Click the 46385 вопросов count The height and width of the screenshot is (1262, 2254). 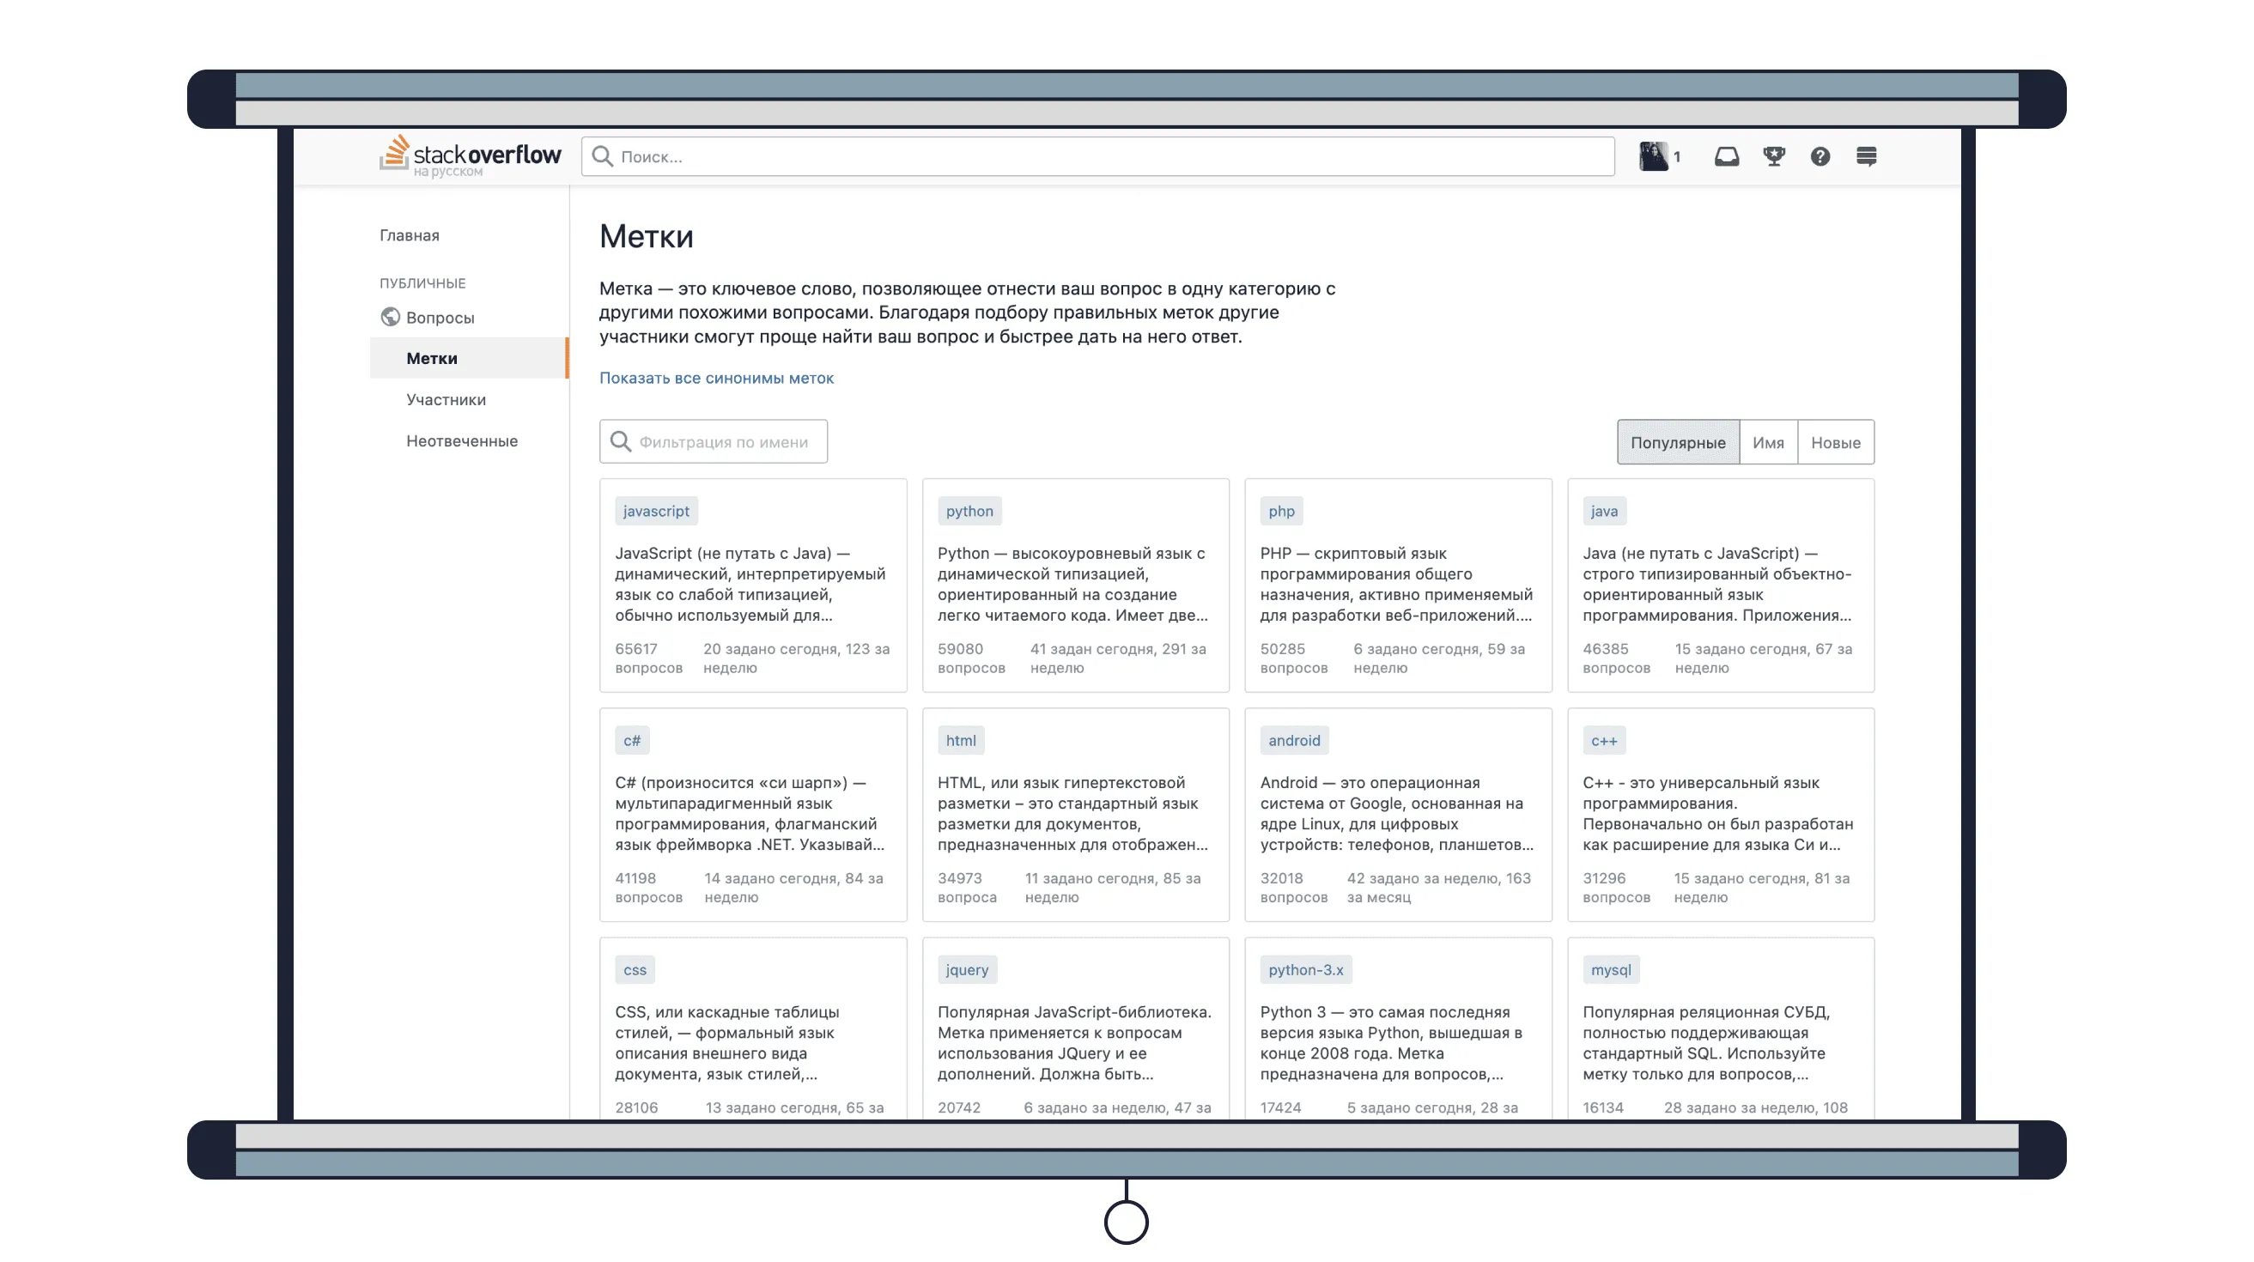1616,658
